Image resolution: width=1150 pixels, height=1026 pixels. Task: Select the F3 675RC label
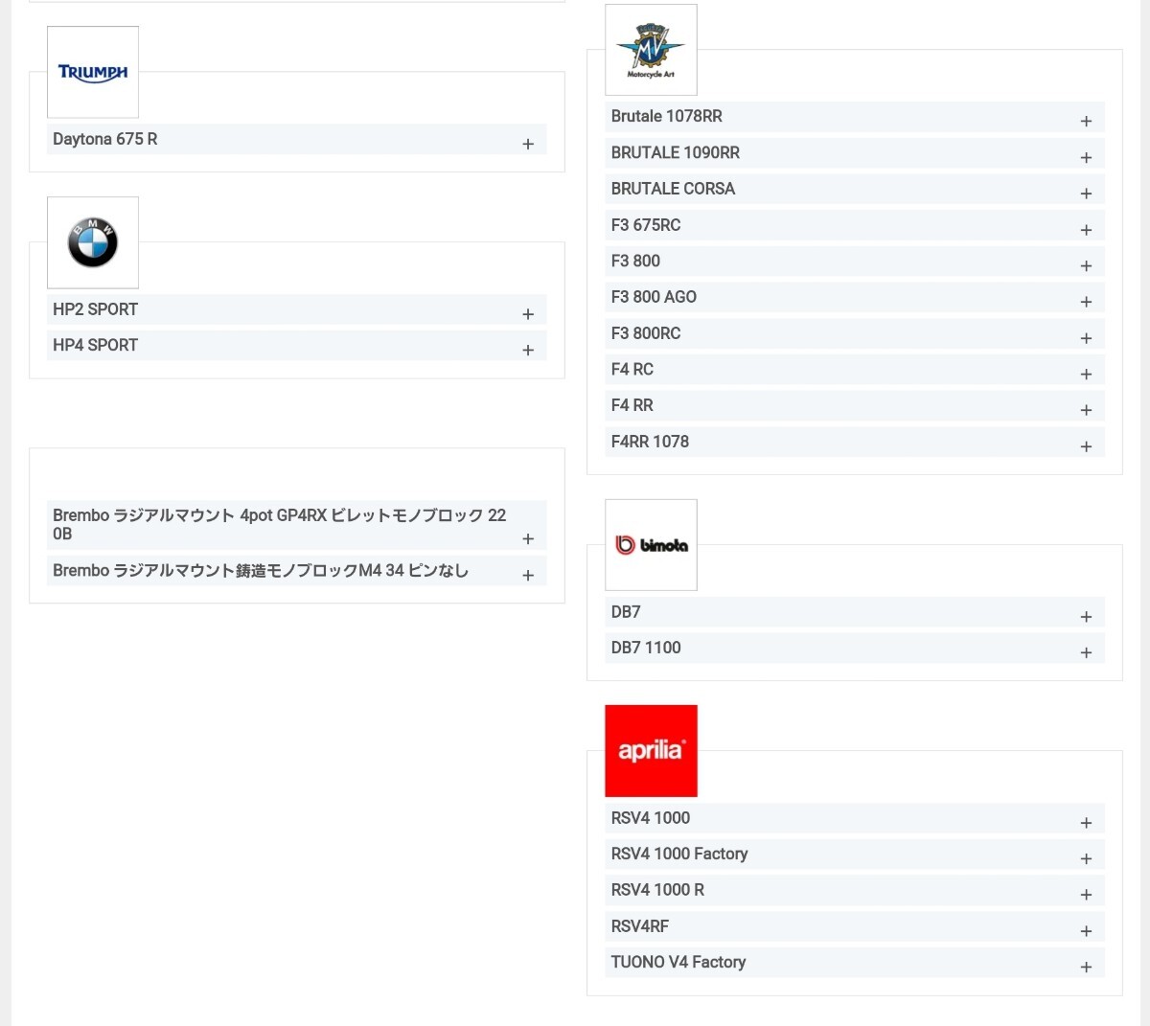tap(646, 225)
